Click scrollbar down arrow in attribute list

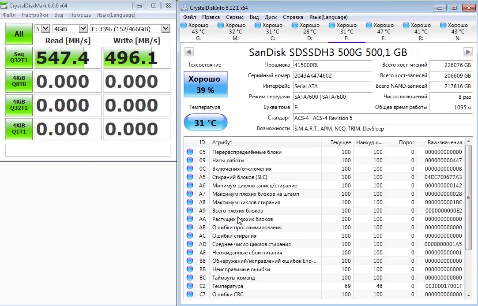(x=469, y=295)
